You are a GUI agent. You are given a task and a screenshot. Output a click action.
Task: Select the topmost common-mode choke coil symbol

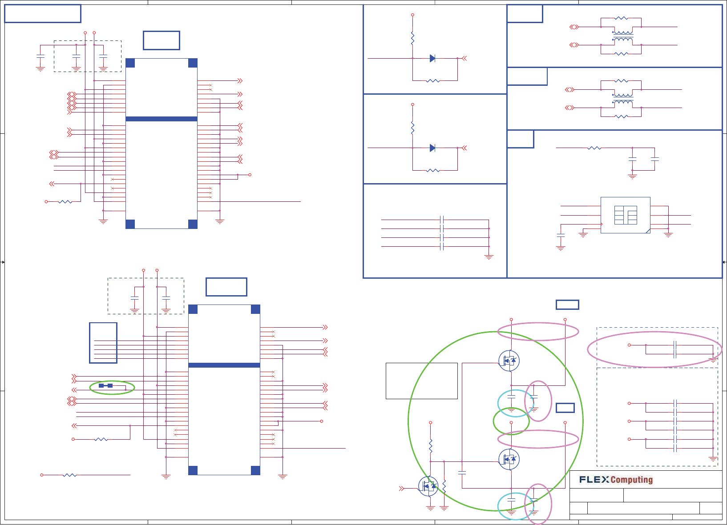[x=622, y=36]
